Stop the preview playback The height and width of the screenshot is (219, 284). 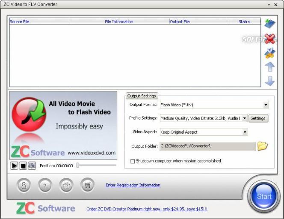(23, 166)
